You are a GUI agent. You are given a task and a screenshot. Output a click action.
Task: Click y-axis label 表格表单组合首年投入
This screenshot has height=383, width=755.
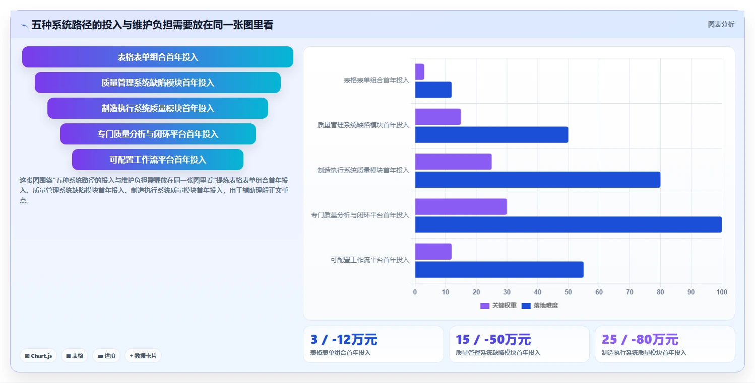coord(376,80)
